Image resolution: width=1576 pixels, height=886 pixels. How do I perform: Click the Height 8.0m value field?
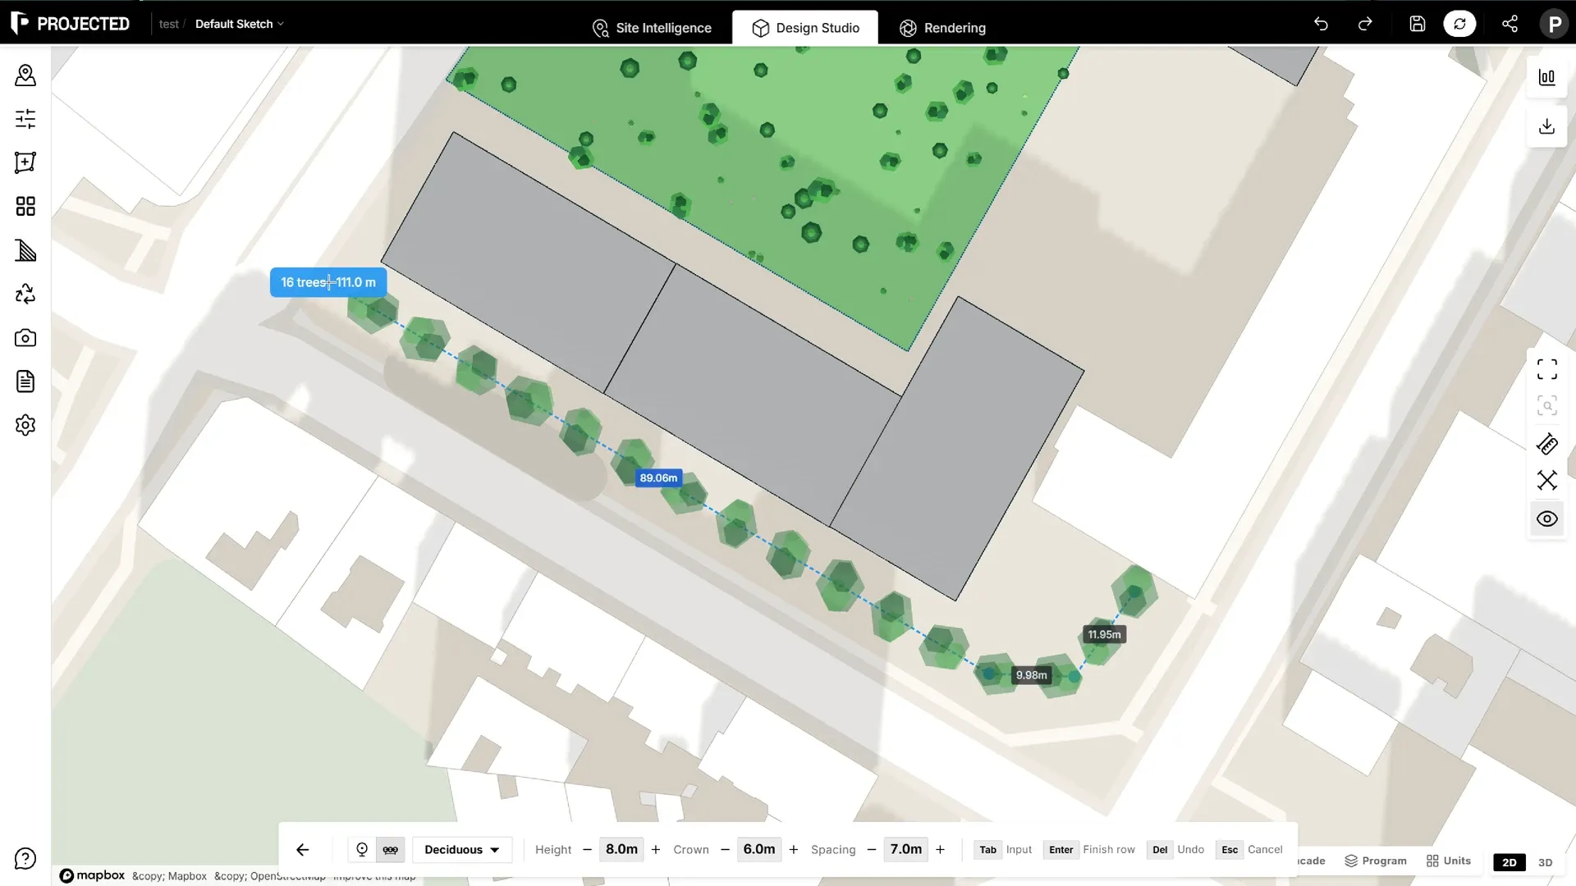tap(621, 849)
